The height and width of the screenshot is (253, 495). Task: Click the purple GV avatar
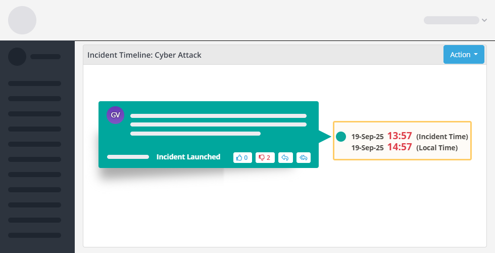(x=115, y=115)
